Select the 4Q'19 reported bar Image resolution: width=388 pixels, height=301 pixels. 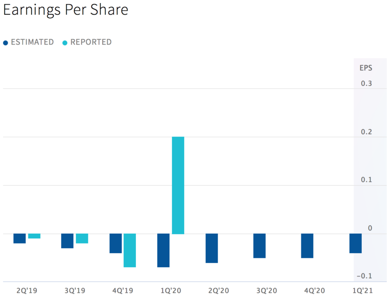click(130, 250)
